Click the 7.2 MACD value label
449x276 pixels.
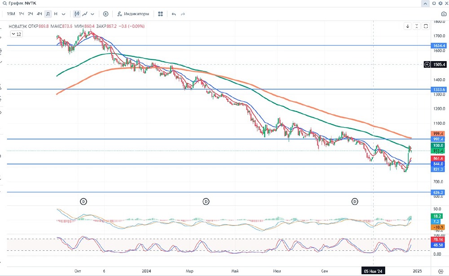pyautogui.click(x=437, y=222)
